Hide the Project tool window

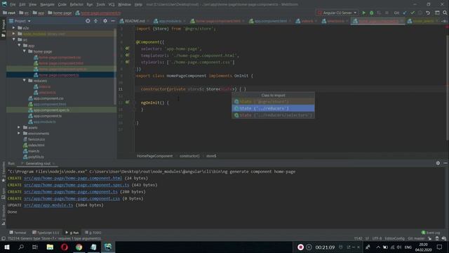click(x=113, y=21)
